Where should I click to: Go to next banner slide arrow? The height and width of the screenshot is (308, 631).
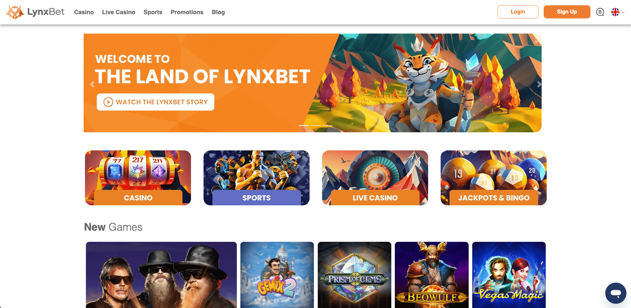pyautogui.click(x=539, y=84)
